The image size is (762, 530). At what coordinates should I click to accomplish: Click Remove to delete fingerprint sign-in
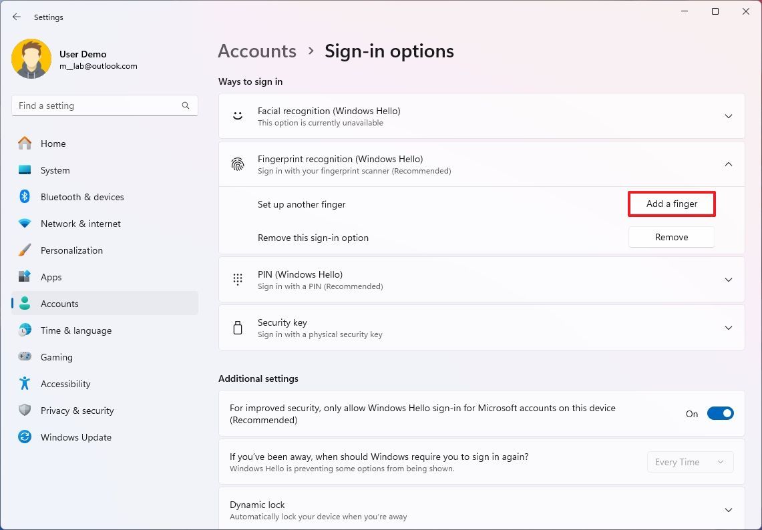[671, 237]
